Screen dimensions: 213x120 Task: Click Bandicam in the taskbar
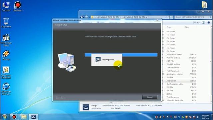pyautogui.click(x=14, y=117)
